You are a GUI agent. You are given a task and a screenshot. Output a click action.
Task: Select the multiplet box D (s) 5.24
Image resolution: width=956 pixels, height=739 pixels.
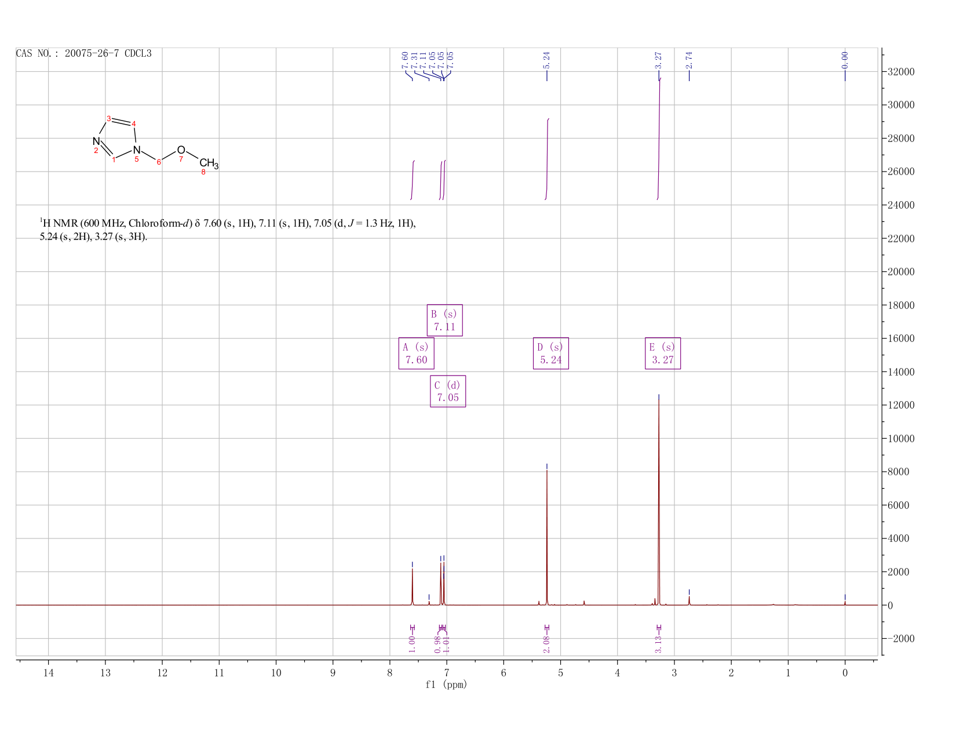coord(551,353)
